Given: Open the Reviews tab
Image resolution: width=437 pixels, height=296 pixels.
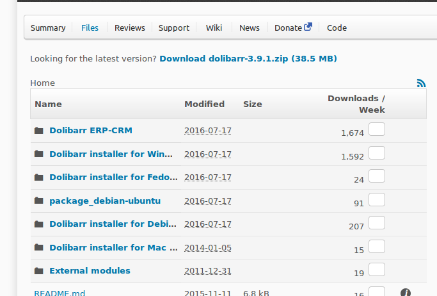Looking at the screenshot, I should click(x=130, y=28).
